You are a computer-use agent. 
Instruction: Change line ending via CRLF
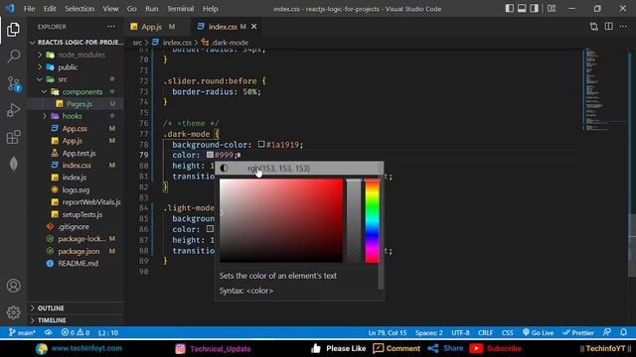tap(486, 333)
